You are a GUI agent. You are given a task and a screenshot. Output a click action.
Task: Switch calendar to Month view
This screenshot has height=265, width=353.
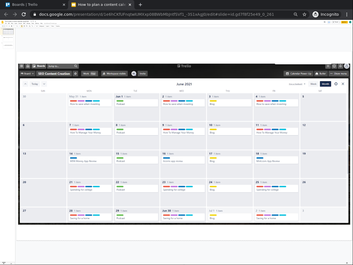click(x=325, y=84)
